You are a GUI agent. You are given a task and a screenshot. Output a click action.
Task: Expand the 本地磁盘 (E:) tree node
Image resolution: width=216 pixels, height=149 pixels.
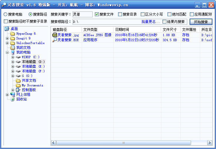point(13,66)
